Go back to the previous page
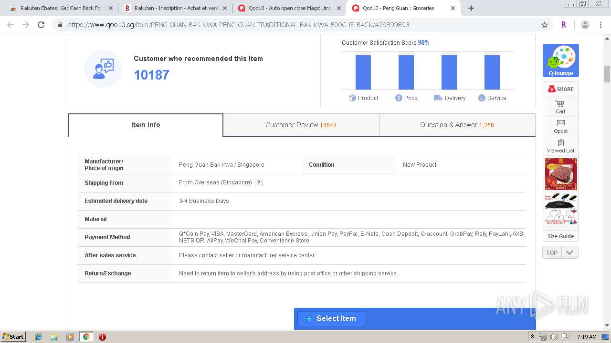611x343 pixels. (x=11, y=25)
